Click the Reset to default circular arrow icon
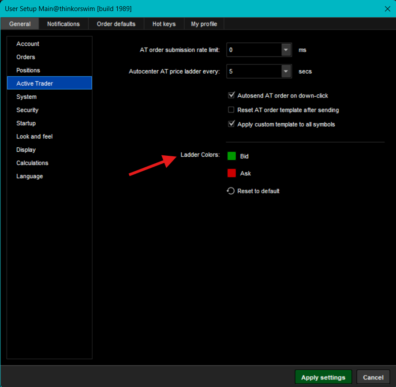Image resolution: width=396 pixels, height=387 pixels. 231,191
